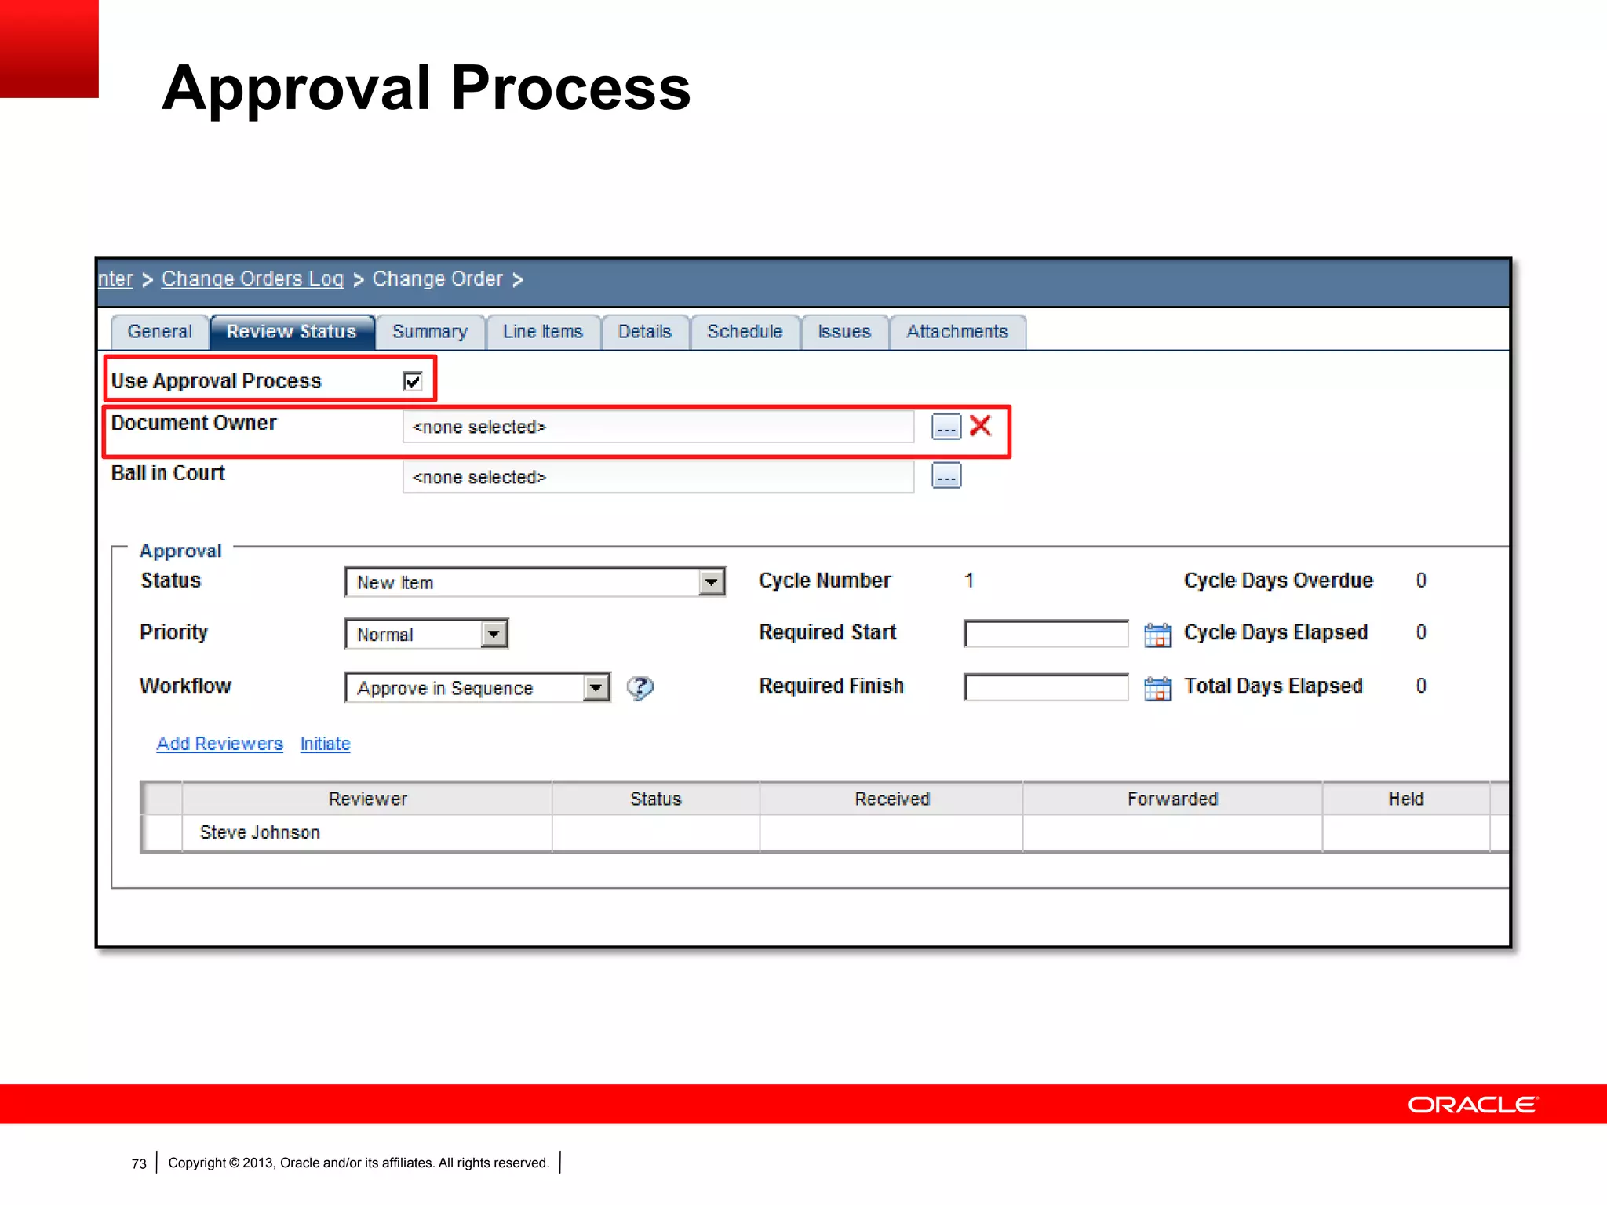Click the Change Order breadcrumb text
The height and width of the screenshot is (1205, 1607).
[x=438, y=279]
